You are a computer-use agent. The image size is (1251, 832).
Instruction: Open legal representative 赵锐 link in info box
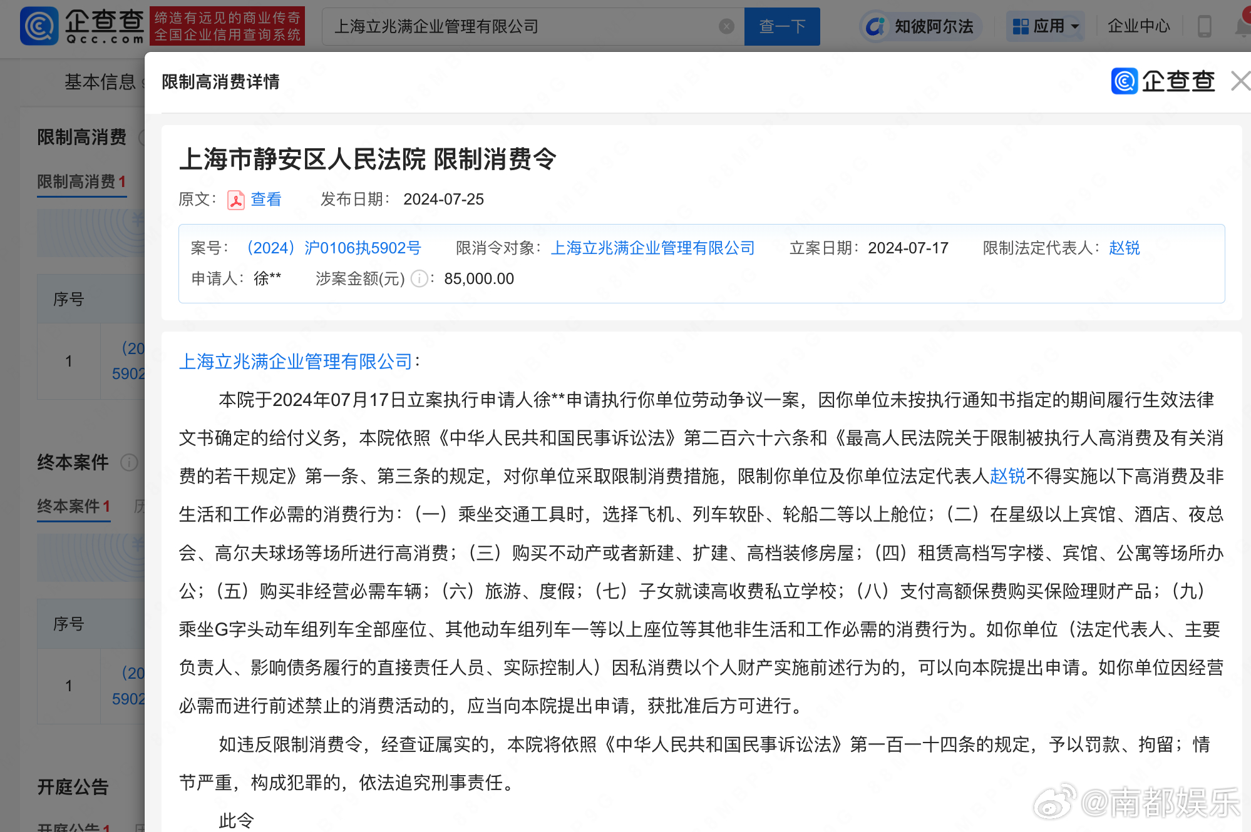(1124, 248)
